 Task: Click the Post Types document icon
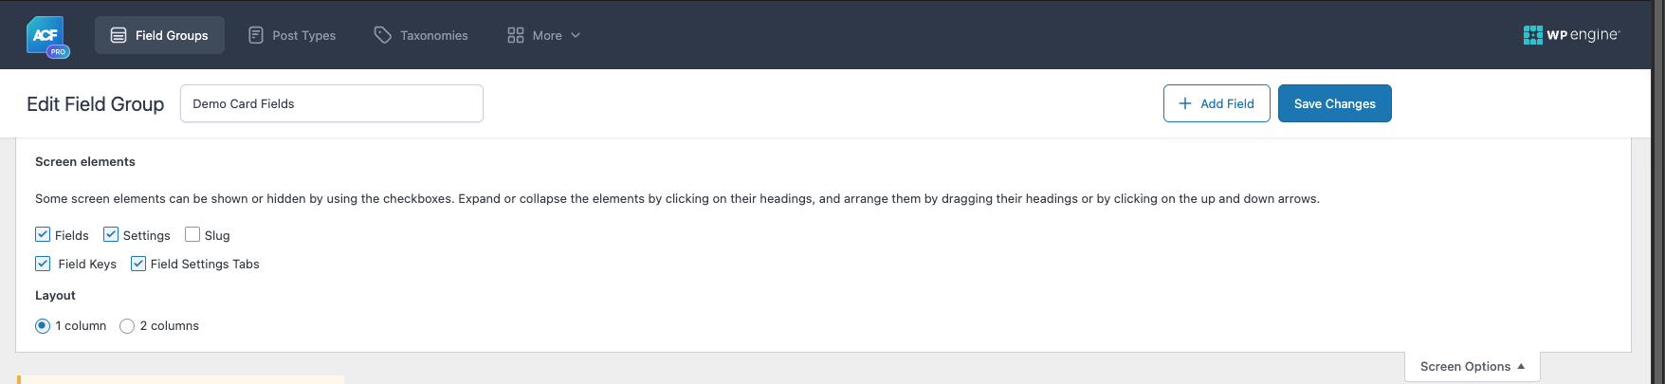pyautogui.click(x=256, y=35)
